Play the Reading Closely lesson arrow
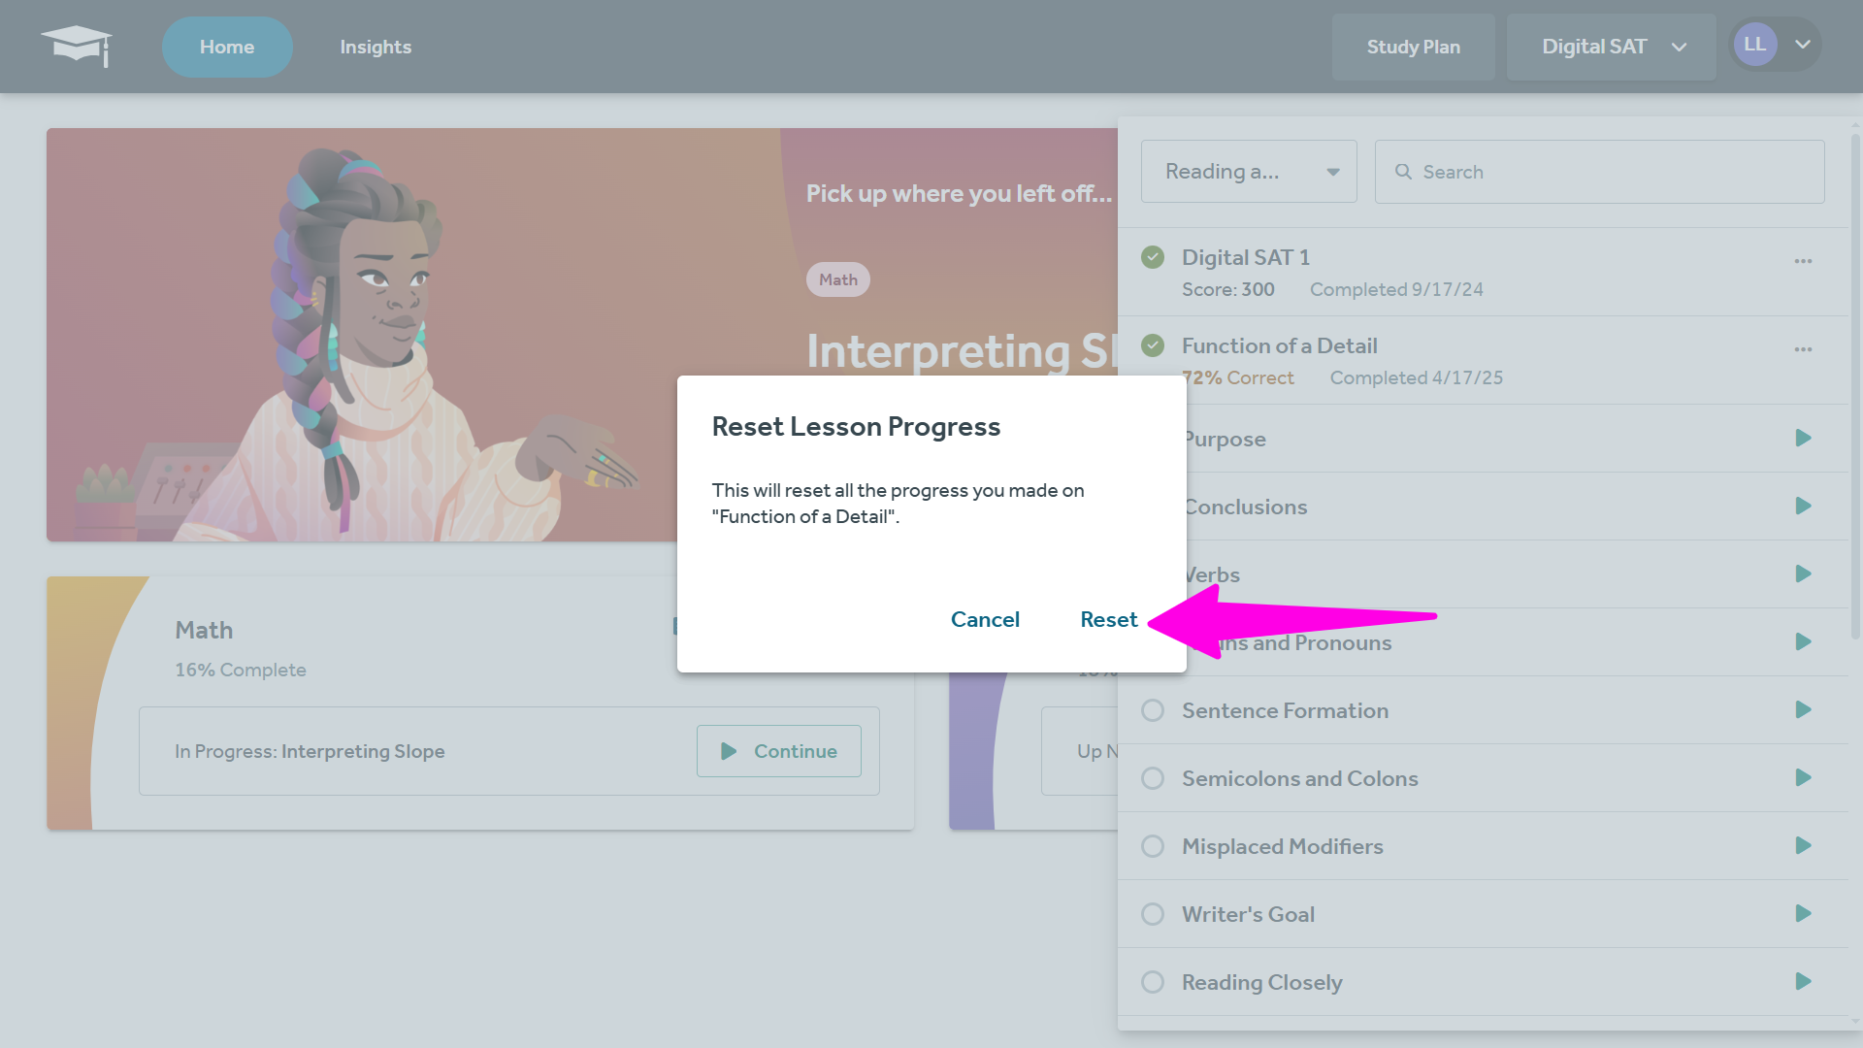The image size is (1863, 1048). point(1803,982)
